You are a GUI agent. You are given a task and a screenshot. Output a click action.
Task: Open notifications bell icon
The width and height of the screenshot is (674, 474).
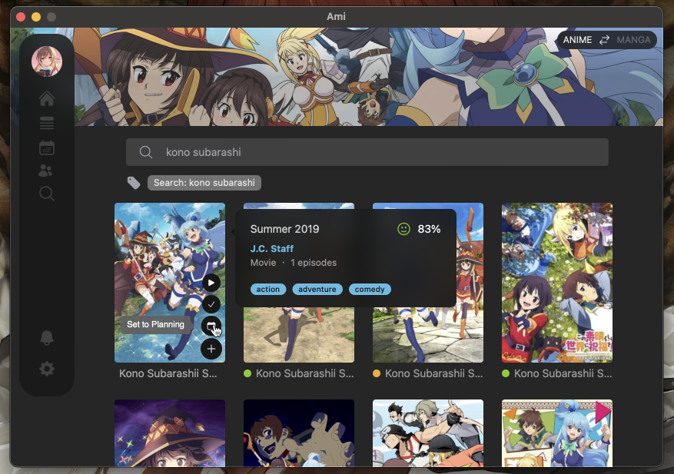tap(47, 338)
